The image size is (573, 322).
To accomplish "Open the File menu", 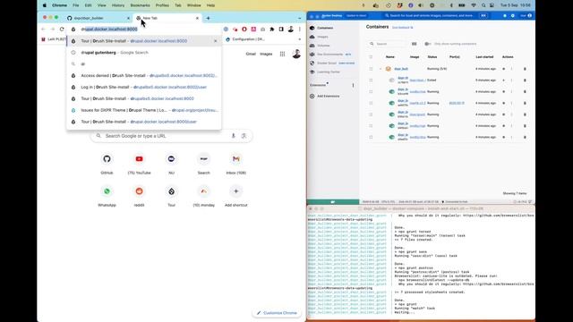I will click(x=75, y=5).
